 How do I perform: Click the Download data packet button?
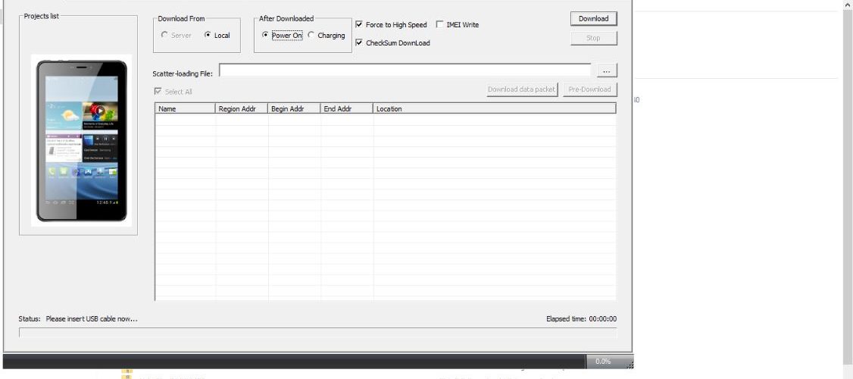coord(521,89)
